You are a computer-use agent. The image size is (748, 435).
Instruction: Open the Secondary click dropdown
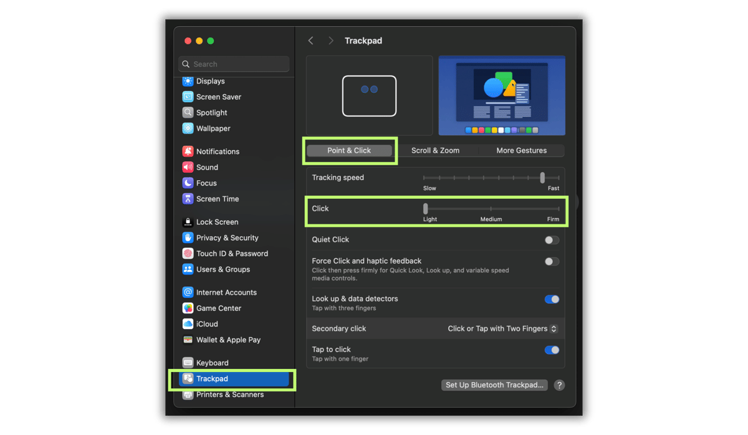coord(502,328)
